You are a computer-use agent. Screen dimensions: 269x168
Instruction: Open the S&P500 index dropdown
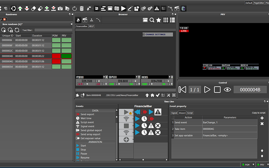(137, 77)
